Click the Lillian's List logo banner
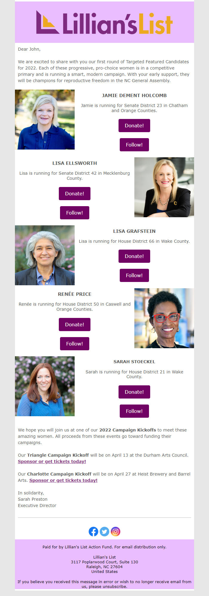Image resolution: width=209 pixels, height=596 pixels. [105, 22]
